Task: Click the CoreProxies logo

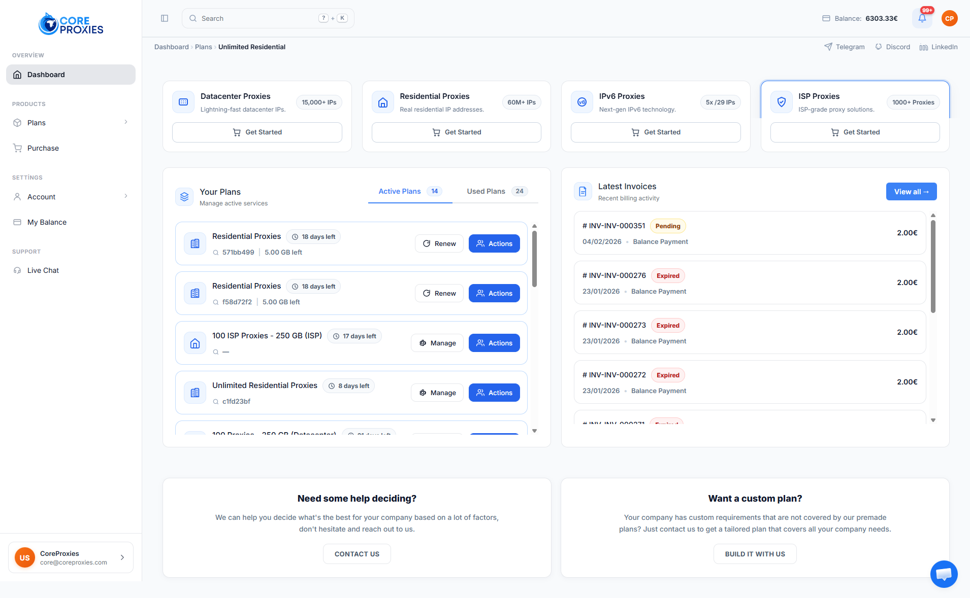Action: click(x=70, y=23)
